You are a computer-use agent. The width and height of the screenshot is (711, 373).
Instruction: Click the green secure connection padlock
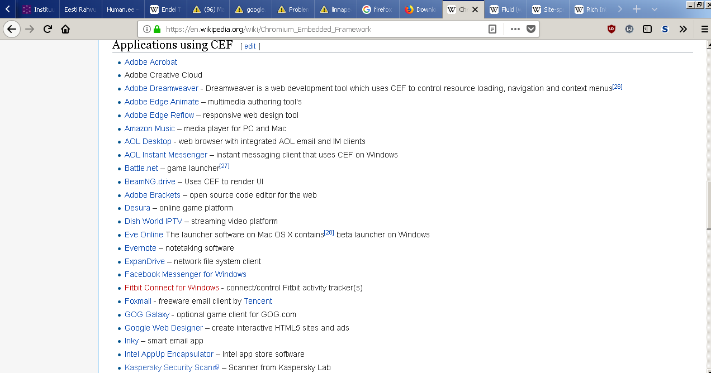pyautogui.click(x=157, y=29)
